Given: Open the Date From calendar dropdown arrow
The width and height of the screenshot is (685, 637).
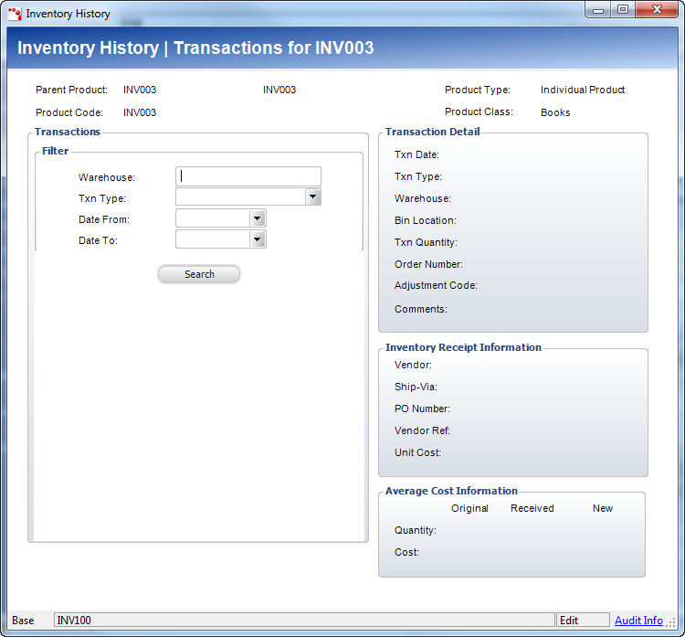Looking at the screenshot, I should pyautogui.click(x=258, y=218).
